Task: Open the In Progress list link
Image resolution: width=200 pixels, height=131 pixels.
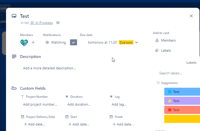Action: 41,23
